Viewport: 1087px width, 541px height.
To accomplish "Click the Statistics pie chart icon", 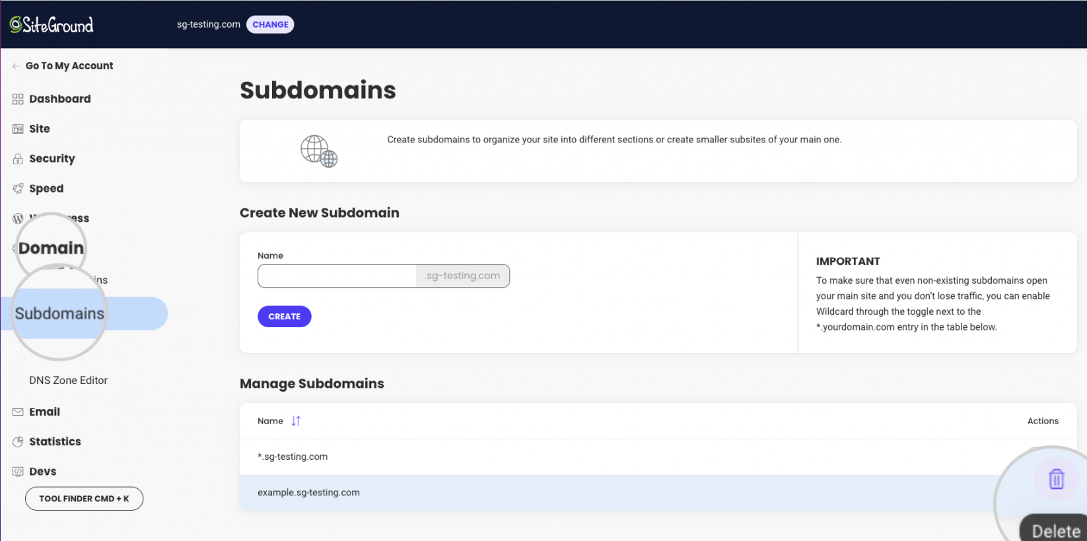I will [x=18, y=442].
